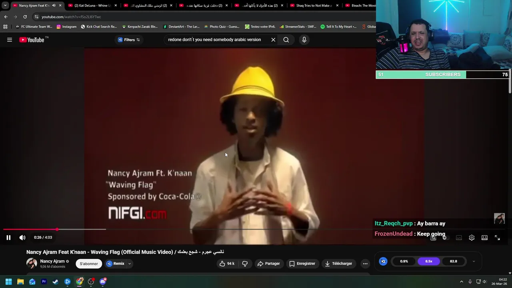Expand the vidIQ stats chevron
This screenshot has width=512, height=288.
pos(474,261)
